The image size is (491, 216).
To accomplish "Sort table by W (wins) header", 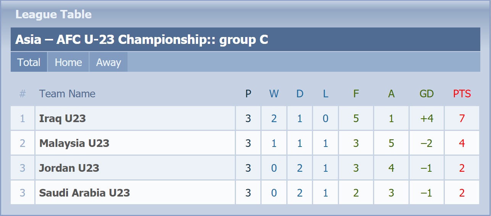I will point(274,93).
